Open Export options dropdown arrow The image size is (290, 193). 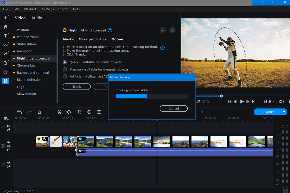[284, 112]
